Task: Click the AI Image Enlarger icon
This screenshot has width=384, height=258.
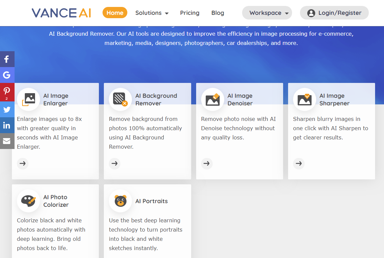Action: pyautogui.click(x=28, y=99)
